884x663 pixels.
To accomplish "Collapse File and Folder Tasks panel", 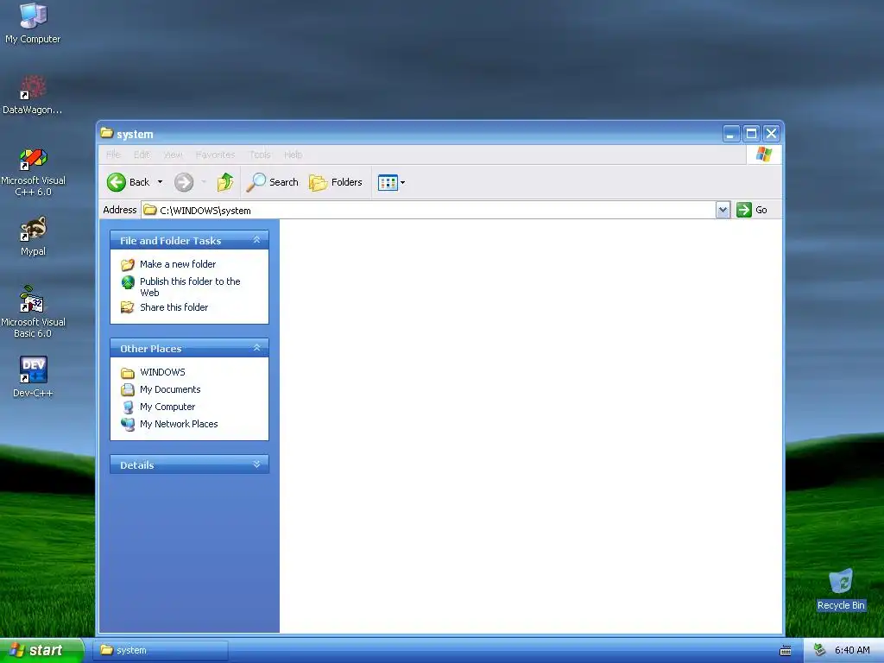I will click(x=256, y=240).
